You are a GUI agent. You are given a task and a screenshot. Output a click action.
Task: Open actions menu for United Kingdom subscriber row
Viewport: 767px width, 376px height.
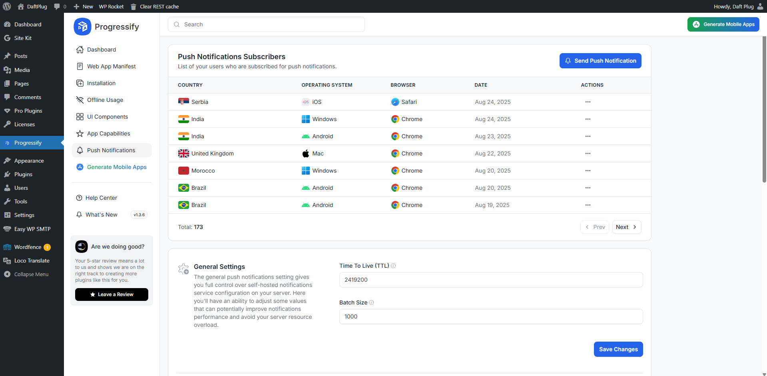click(x=588, y=153)
